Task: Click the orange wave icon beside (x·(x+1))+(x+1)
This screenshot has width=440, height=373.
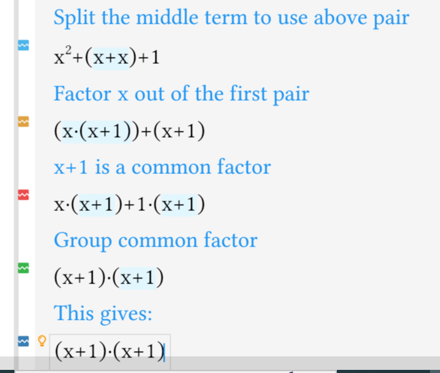Action: [23, 121]
